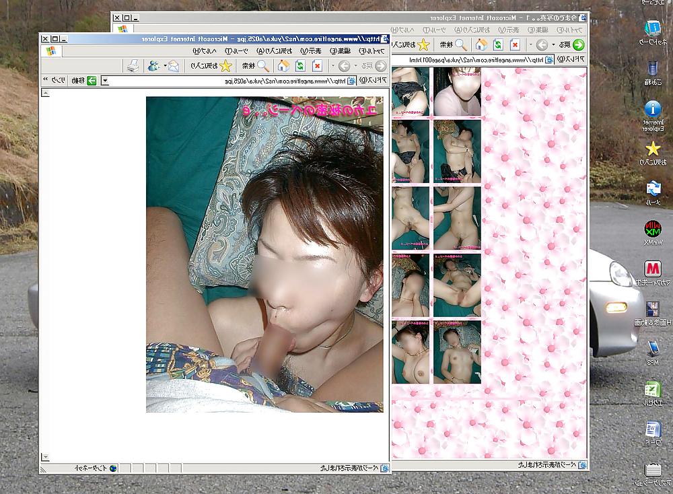
Task: Click the Favorites star in front window toolbar
Action: (x=225, y=66)
